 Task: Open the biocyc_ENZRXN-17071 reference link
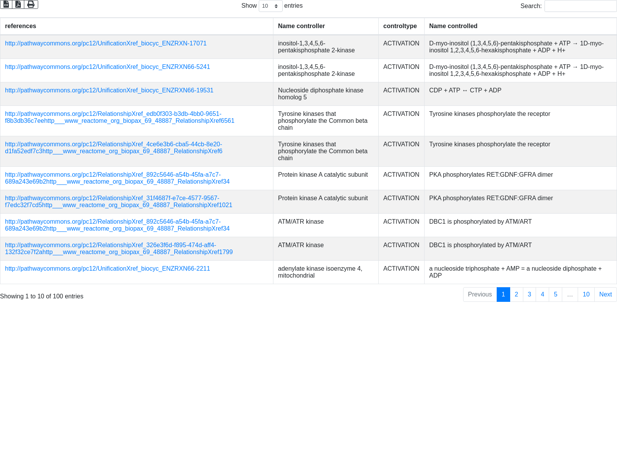point(106,44)
